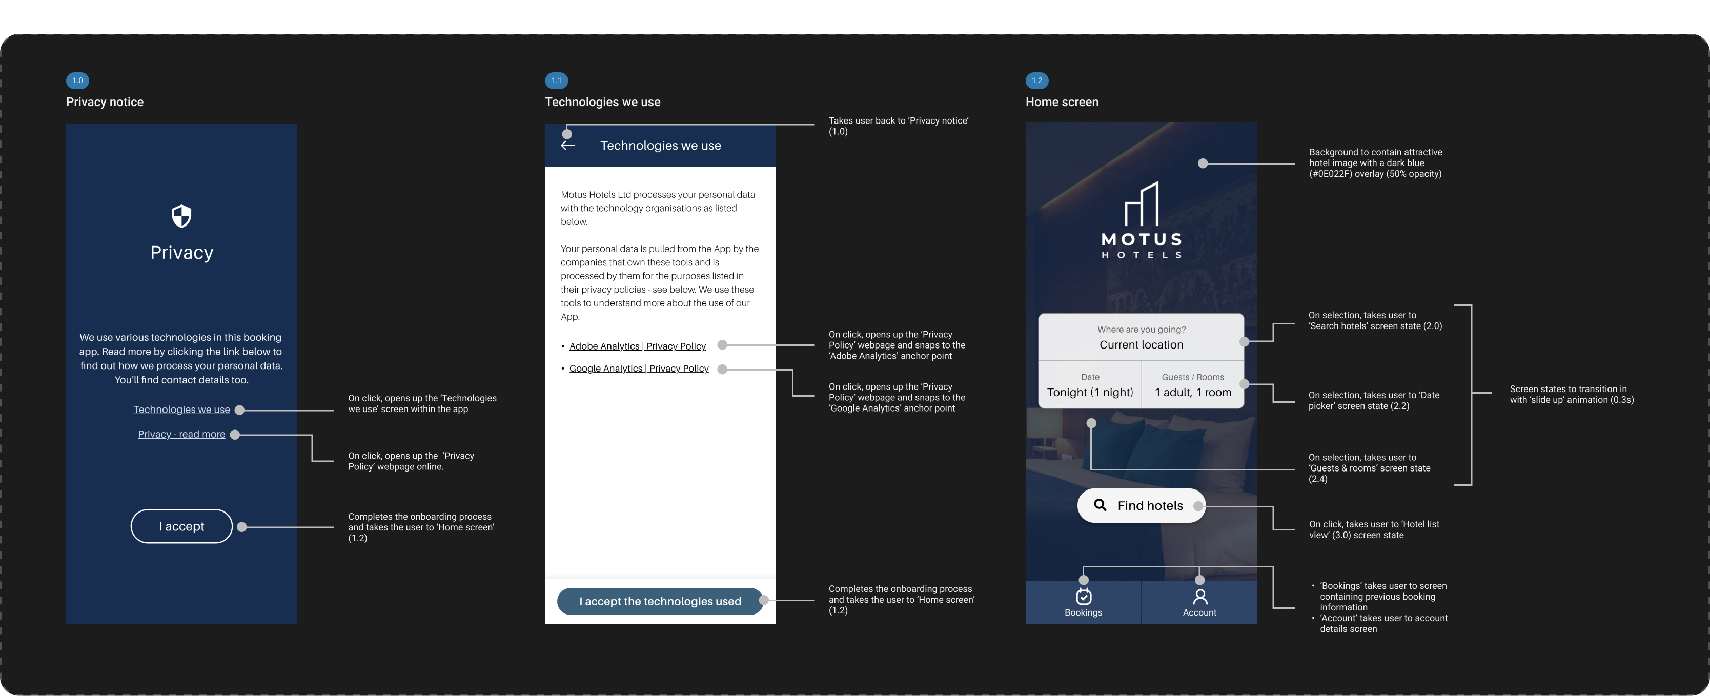Click the magnifier icon in Find hotels
The image size is (1710, 696).
coord(1100,505)
